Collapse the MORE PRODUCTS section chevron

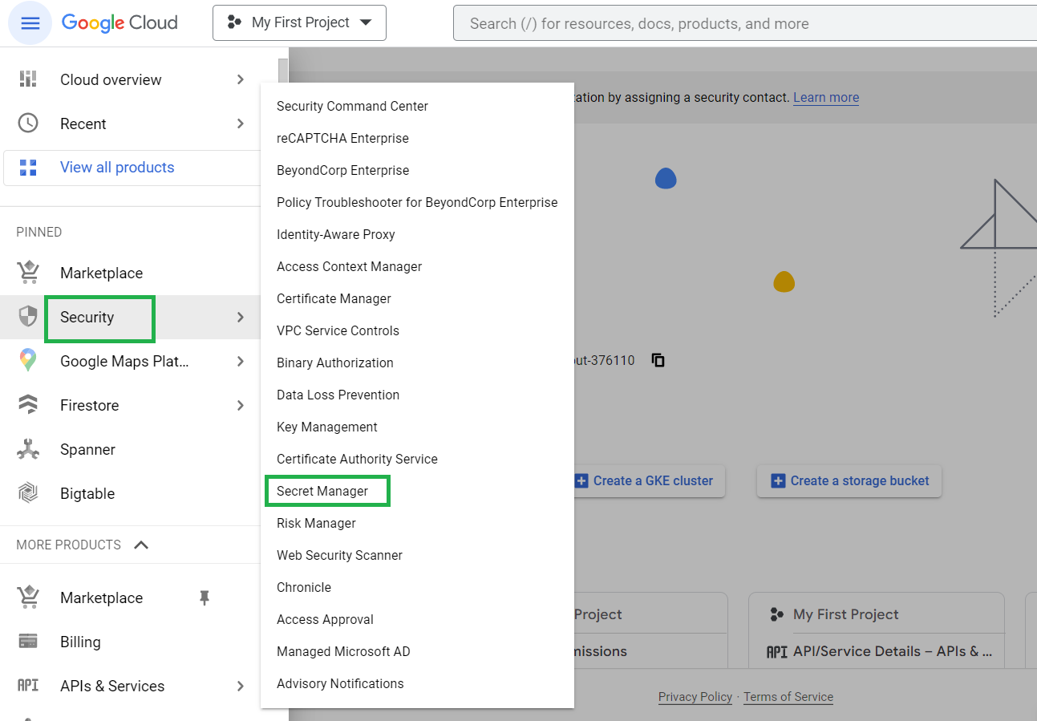[141, 545]
